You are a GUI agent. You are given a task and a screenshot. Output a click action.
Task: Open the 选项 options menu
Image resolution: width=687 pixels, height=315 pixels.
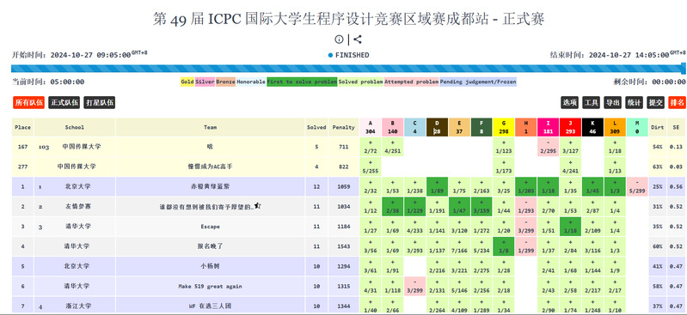coord(569,103)
